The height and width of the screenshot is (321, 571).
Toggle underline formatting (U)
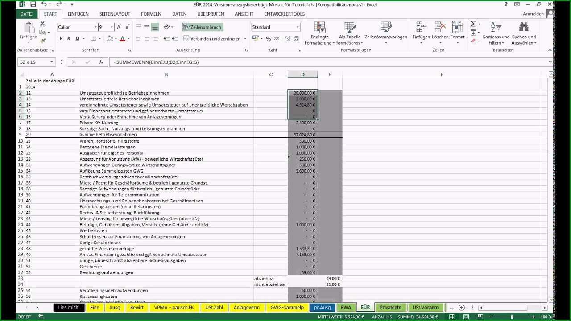tap(78, 39)
